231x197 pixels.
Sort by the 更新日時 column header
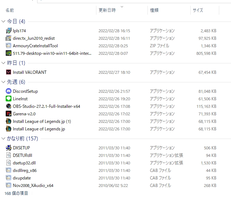click(x=107, y=10)
